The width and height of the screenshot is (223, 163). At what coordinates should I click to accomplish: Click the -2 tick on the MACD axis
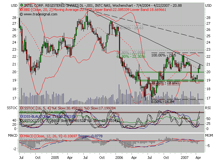(x=15, y=149)
